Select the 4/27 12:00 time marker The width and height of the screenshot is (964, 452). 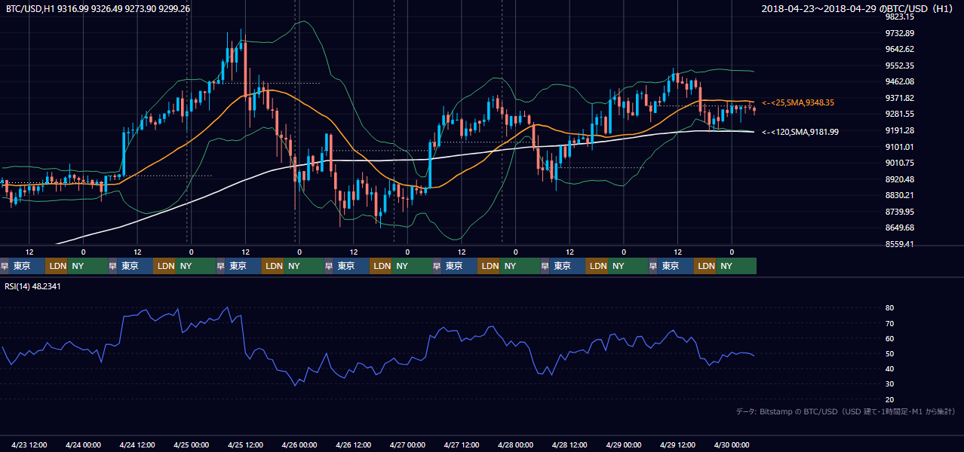click(x=462, y=444)
